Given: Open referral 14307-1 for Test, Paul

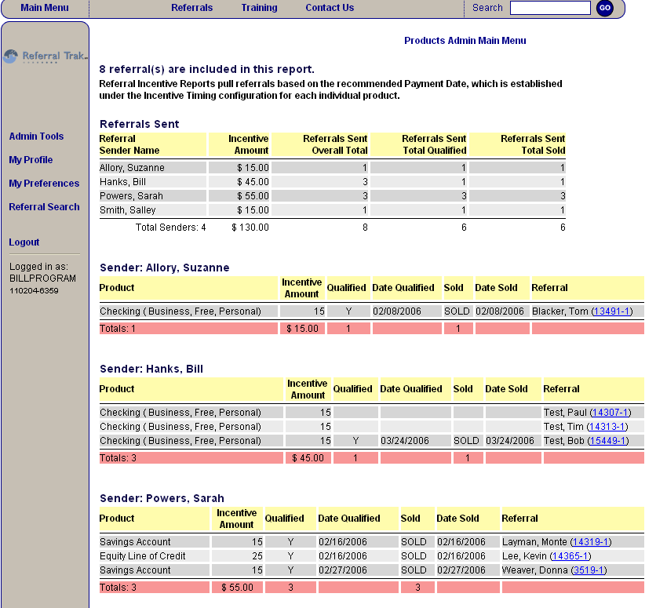Looking at the screenshot, I should [x=610, y=413].
